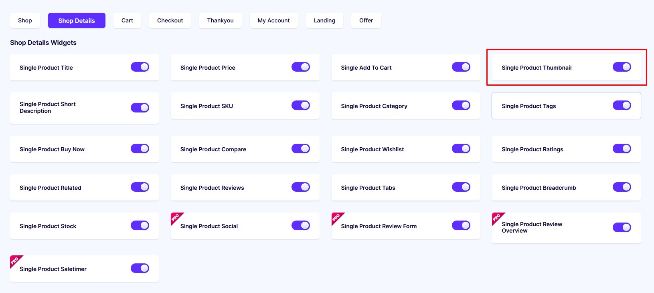Toggle Single Product Review Overview switch
The width and height of the screenshot is (654, 293).
point(622,227)
